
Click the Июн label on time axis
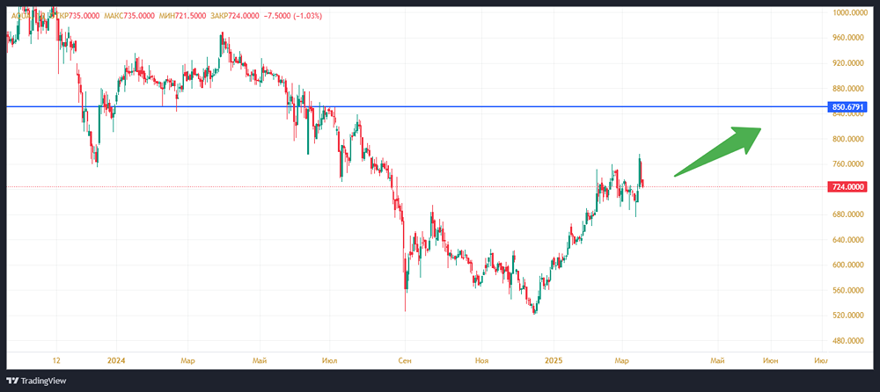click(x=771, y=360)
